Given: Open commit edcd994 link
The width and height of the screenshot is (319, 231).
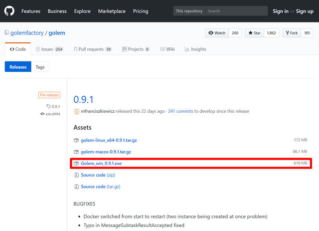Looking at the screenshot, I should (x=53, y=114).
